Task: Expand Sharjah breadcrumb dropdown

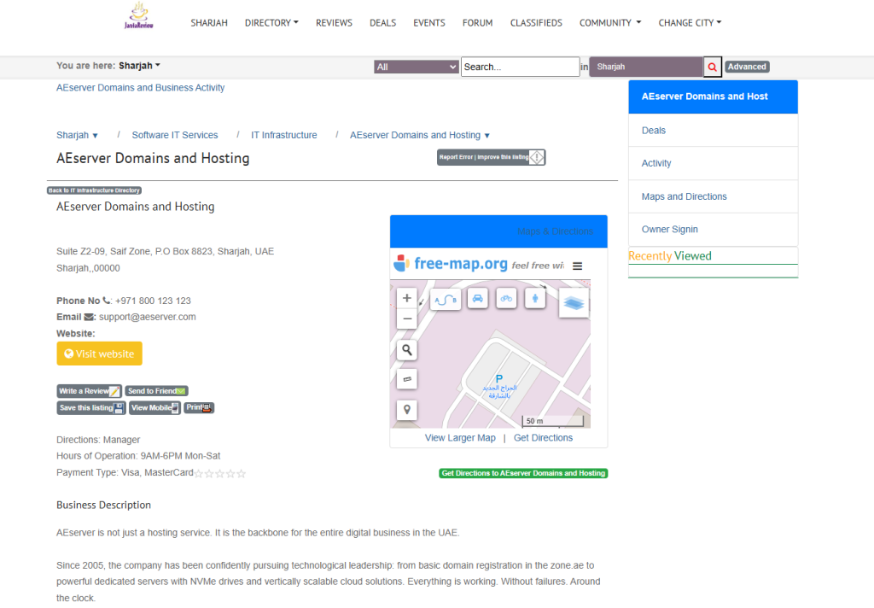Action: [x=77, y=135]
